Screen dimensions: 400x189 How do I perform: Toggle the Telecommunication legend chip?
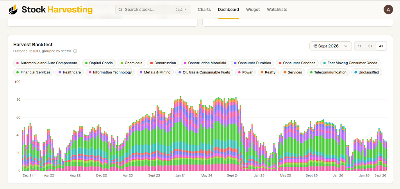(328, 72)
